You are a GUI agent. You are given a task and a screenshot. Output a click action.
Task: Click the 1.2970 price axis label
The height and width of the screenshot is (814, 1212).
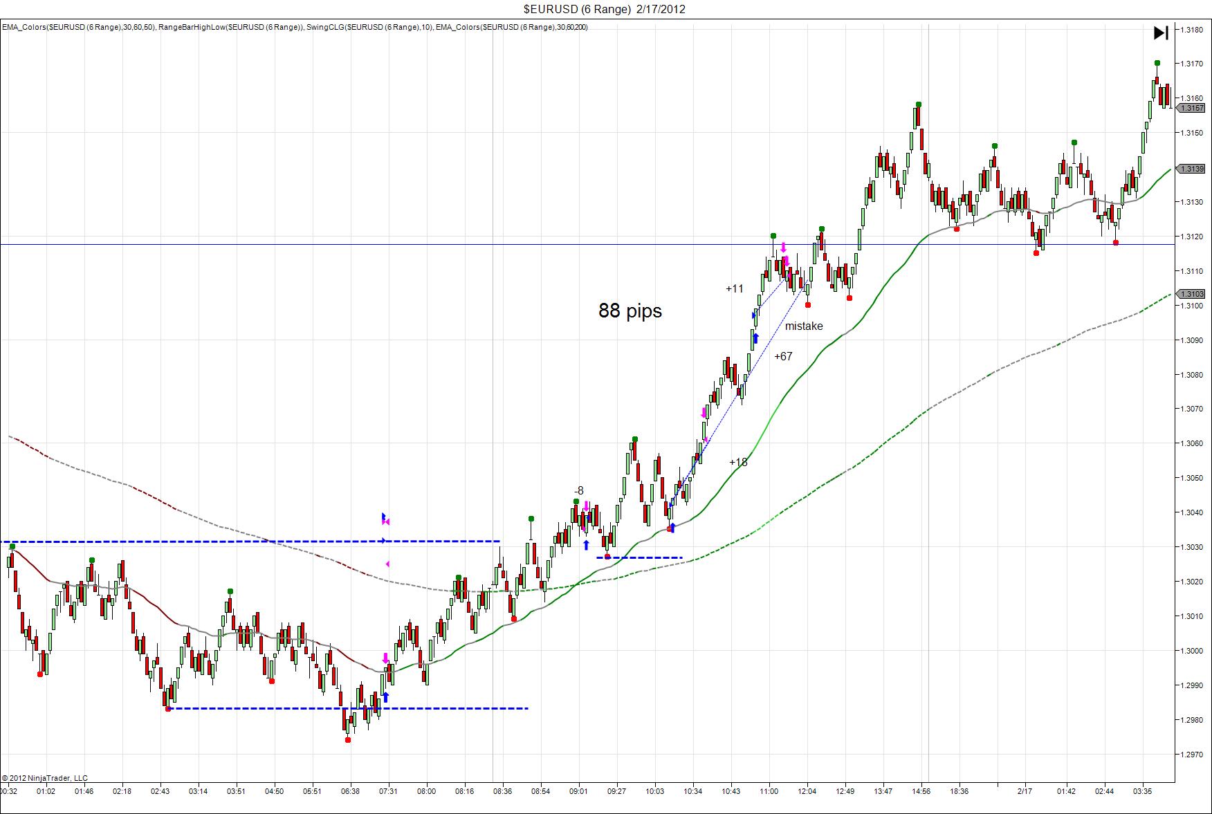(1193, 755)
